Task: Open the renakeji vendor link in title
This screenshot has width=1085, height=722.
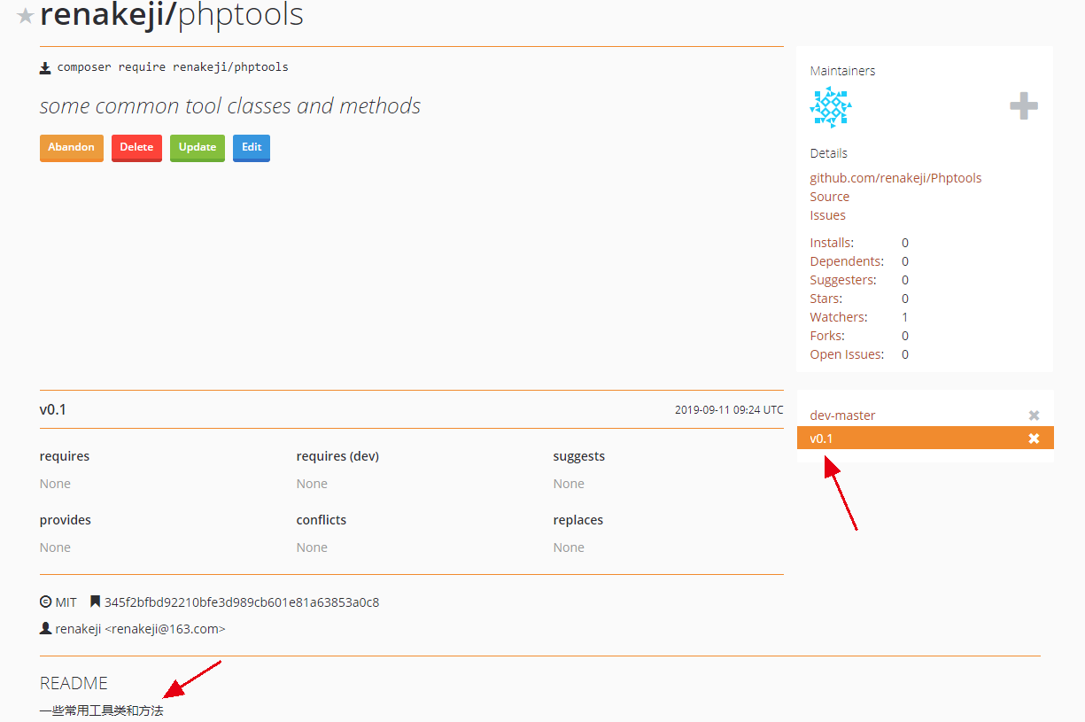Action: pyautogui.click(x=105, y=15)
